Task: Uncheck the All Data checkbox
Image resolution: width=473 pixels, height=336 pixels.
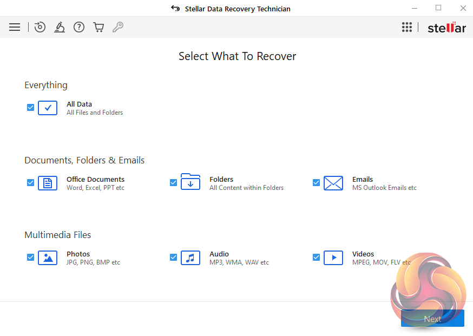Action: (31, 108)
